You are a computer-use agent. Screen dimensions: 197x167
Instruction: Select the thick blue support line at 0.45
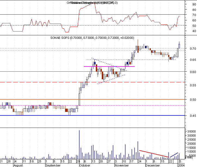pyautogui.click(x=92, y=115)
